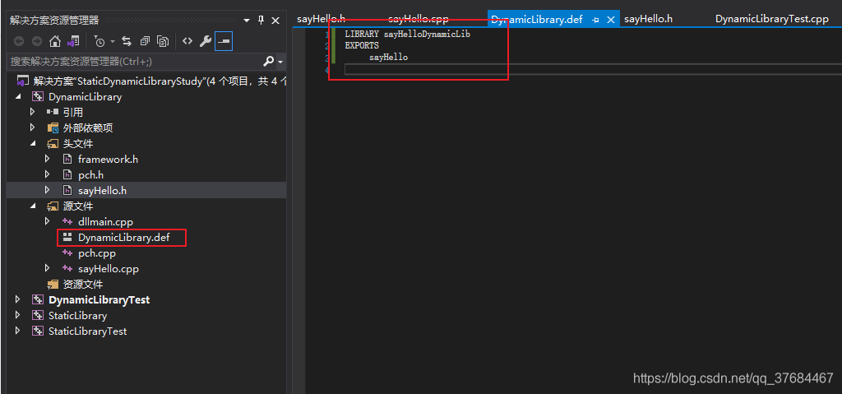
Task: Click the Back navigation arrow in Solution Explorer
Action: tap(19, 41)
